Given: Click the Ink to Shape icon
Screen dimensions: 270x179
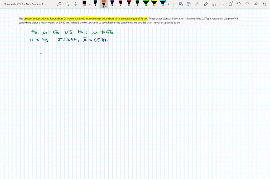Looking at the screenshot, I should coord(189,4).
